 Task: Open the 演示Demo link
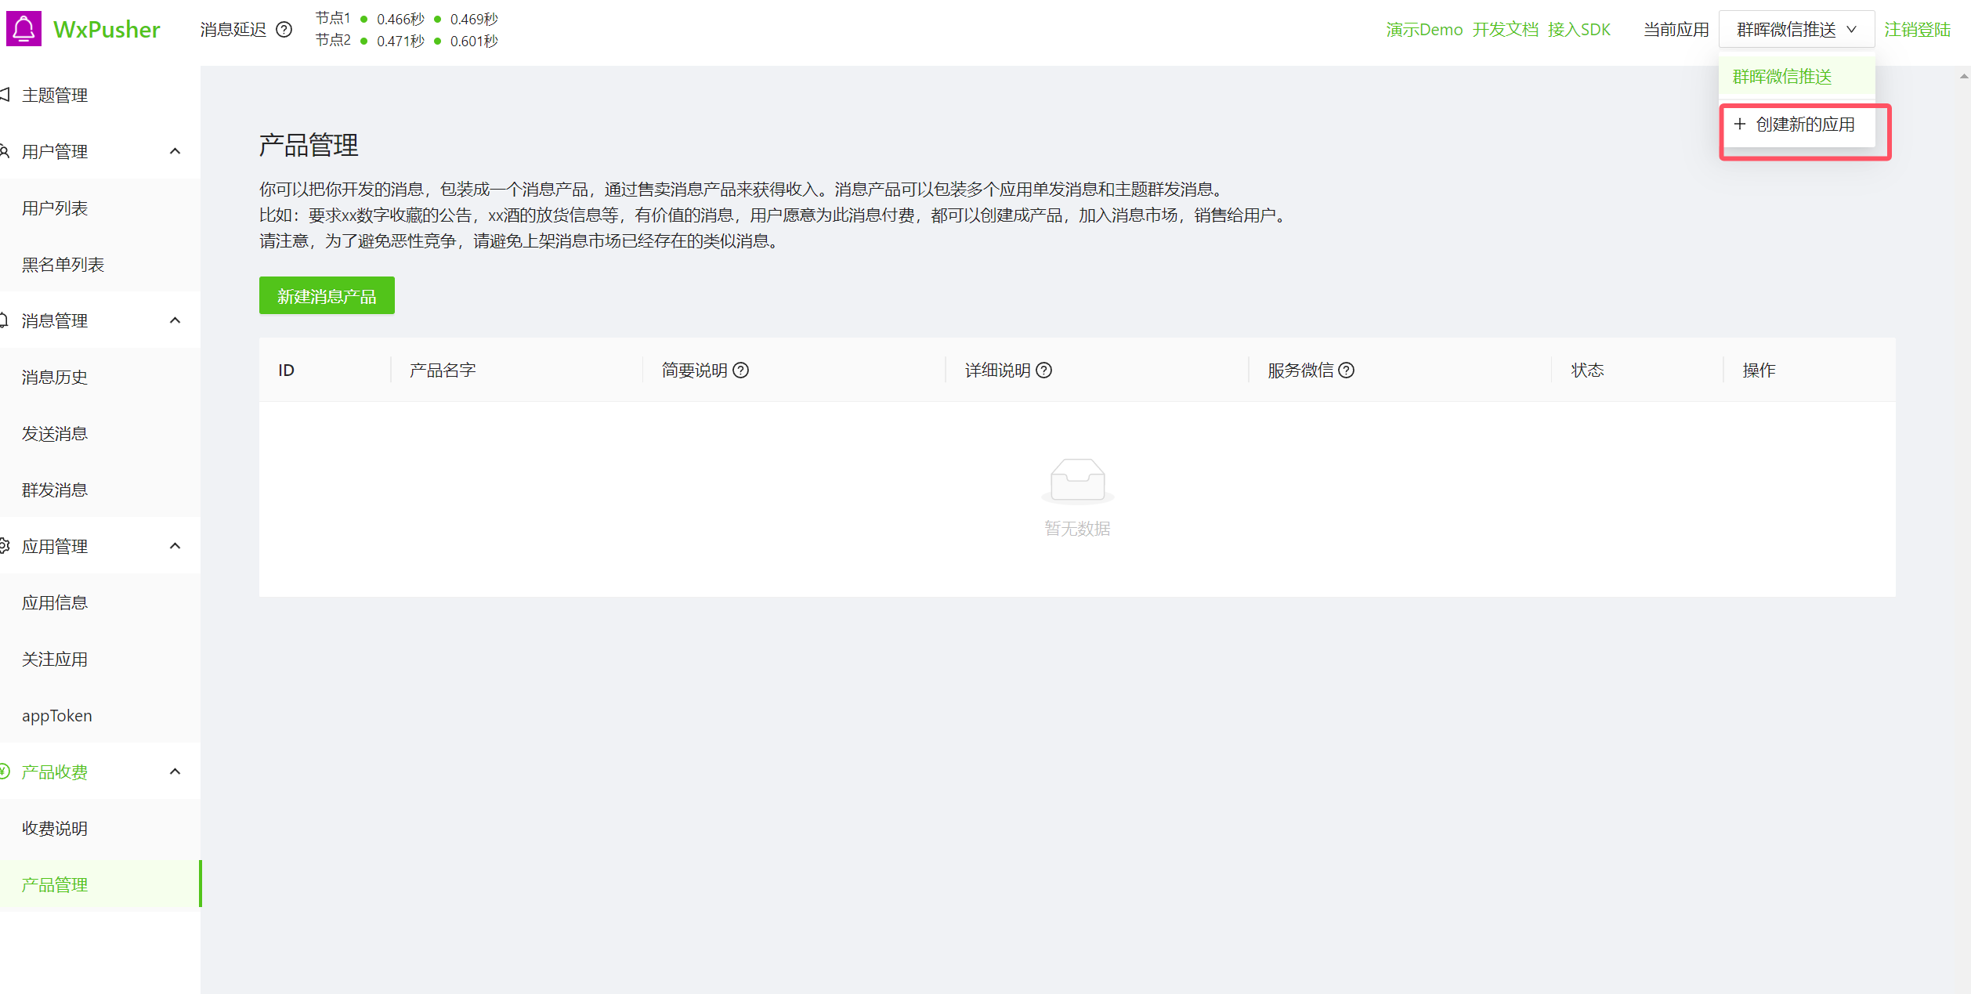click(1424, 30)
